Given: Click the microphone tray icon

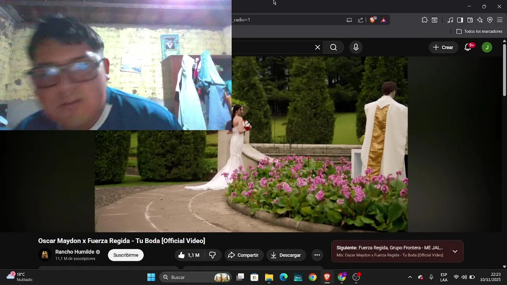Looking at the screenshot, I should pyautogui.click(x=431, y=277).
